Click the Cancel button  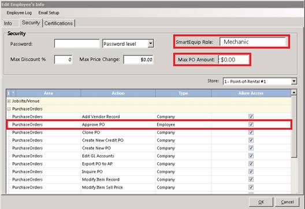pos(287,202)
